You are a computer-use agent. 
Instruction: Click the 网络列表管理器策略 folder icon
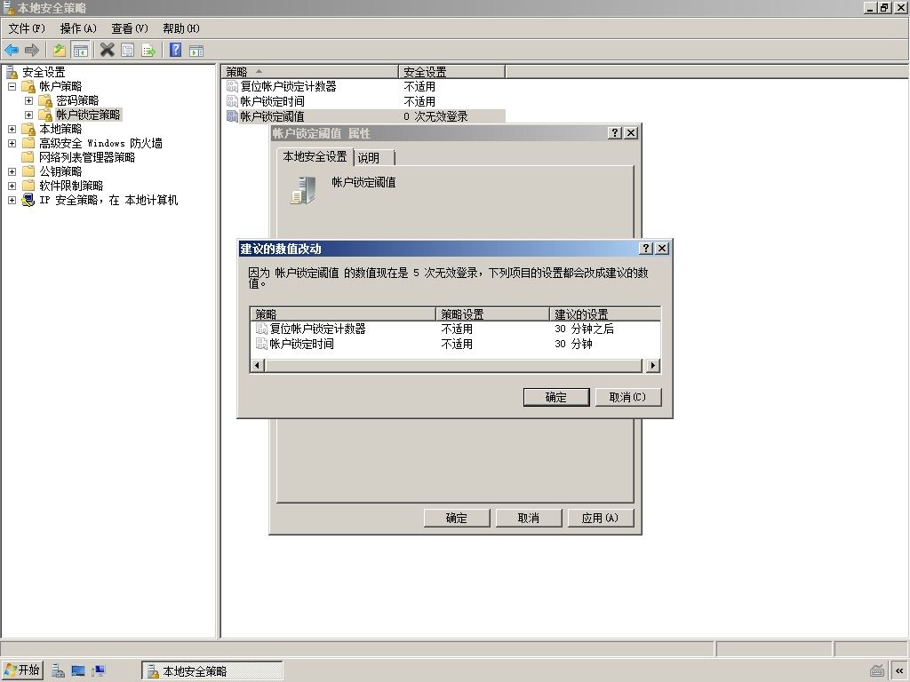coord(28,157)
